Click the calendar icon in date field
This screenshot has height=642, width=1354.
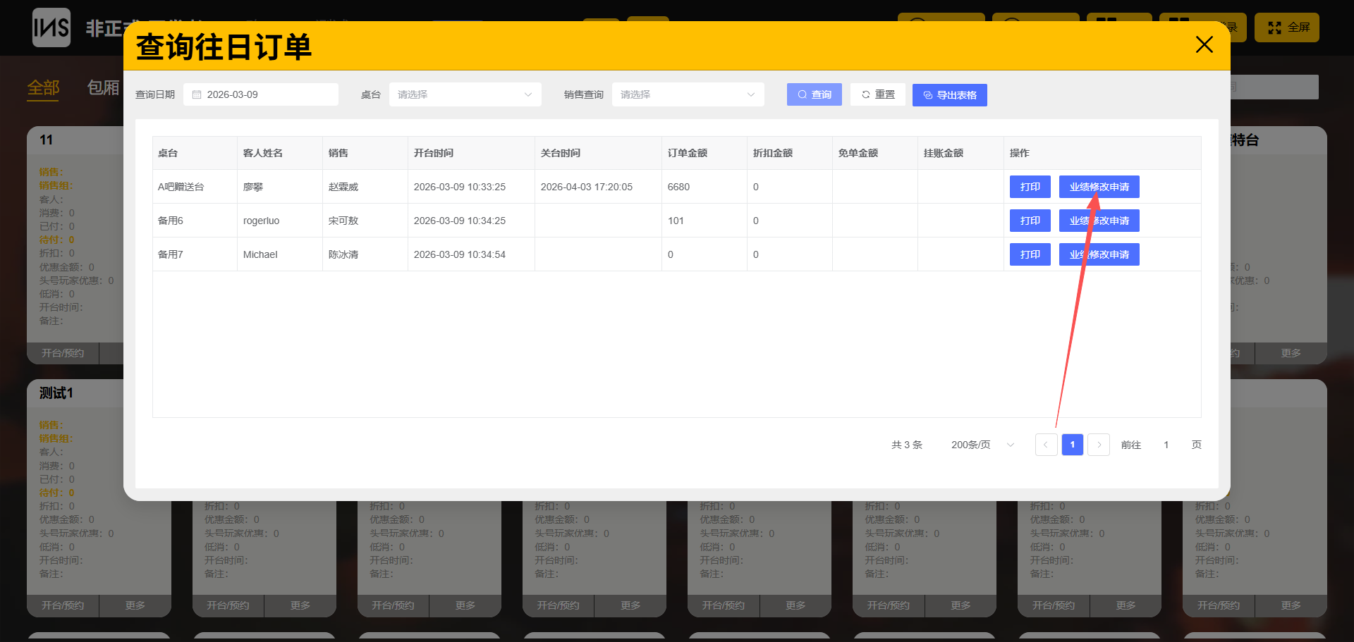tap(197, 94)
